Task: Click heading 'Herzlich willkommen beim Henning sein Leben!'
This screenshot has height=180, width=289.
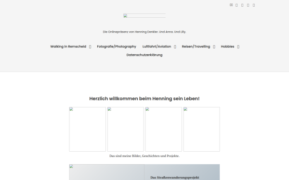Action: click(x=144, y=98)
